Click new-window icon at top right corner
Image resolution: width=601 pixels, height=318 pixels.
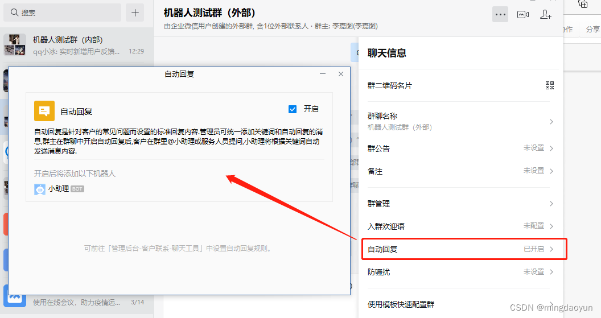tap(583, 4)
